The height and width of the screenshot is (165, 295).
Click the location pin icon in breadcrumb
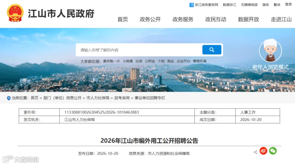(9, 98)
